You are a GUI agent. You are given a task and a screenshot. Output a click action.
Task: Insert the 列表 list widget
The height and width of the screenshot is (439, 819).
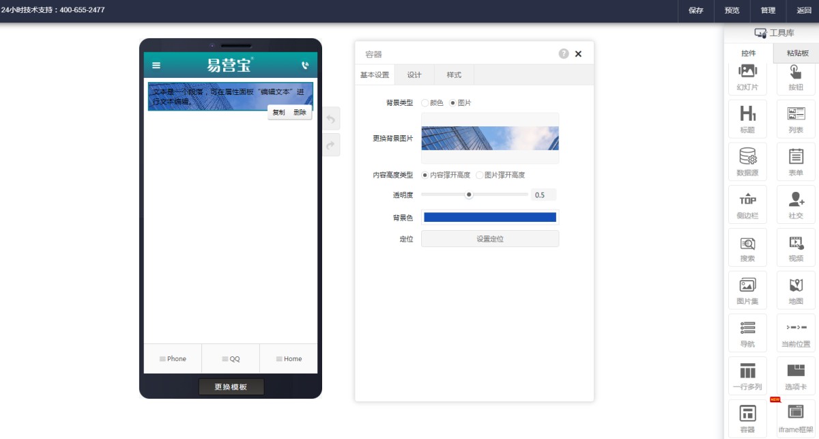click(796, 119)
